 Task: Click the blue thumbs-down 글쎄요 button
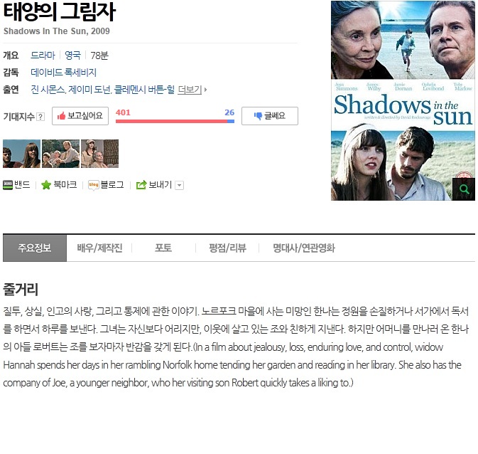coord(270,116)
